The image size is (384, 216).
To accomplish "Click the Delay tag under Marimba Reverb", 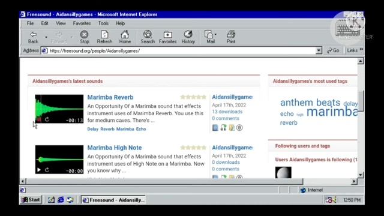I will click(93, 129).
